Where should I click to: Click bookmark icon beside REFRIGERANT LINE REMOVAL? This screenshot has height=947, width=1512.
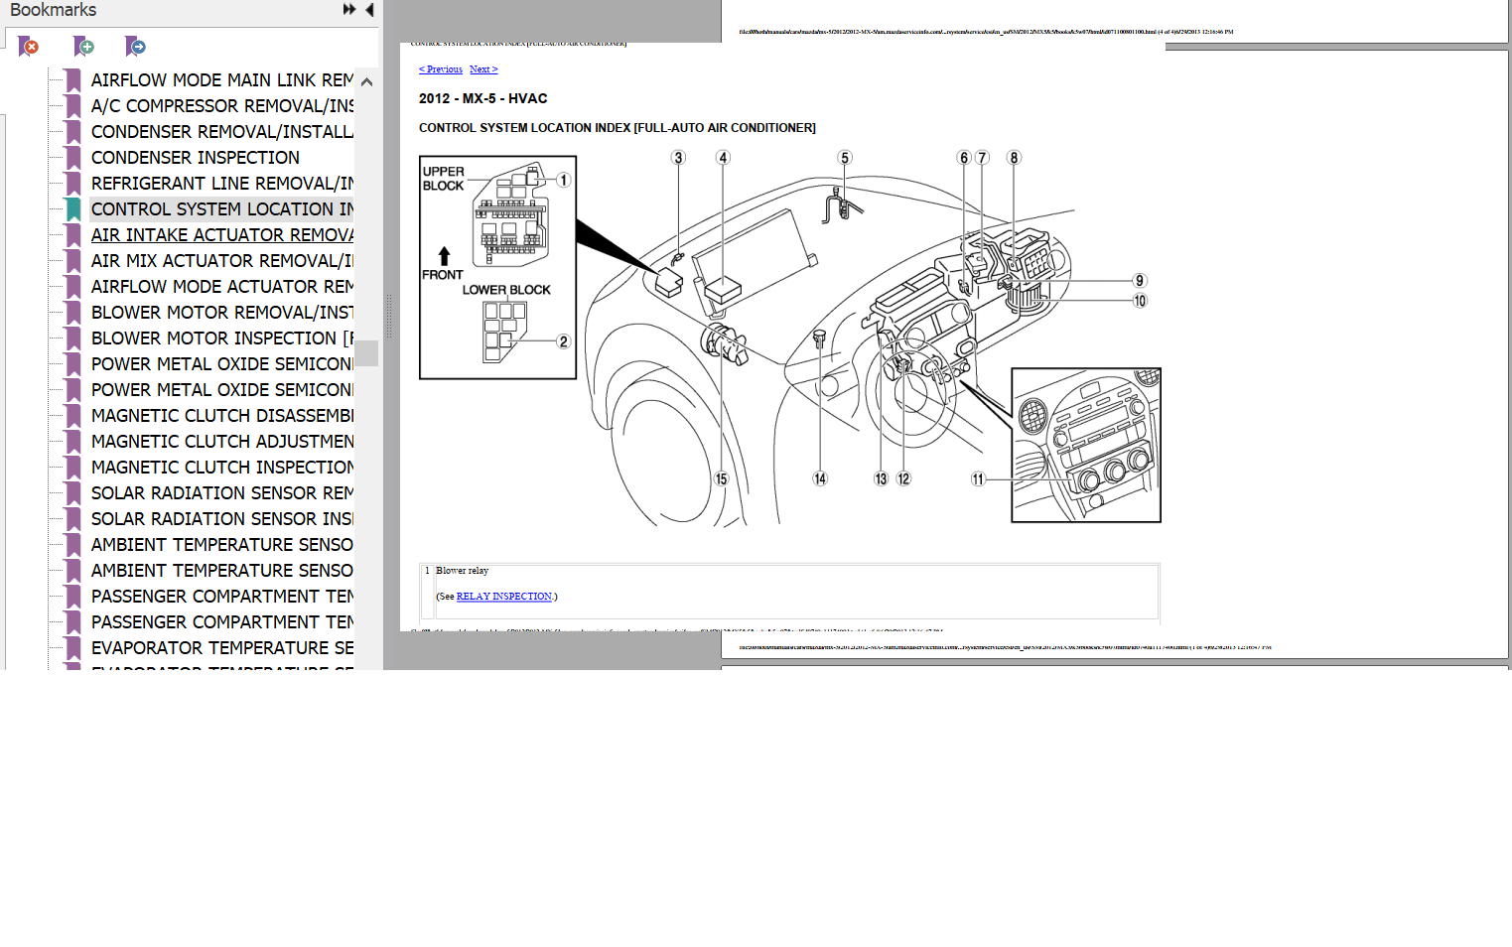(x=72, y=184)
